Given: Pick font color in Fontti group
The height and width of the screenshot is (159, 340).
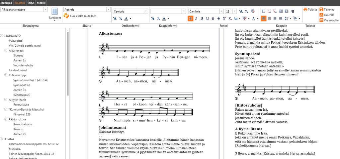Looking at the screenshot, I should 254,19.
